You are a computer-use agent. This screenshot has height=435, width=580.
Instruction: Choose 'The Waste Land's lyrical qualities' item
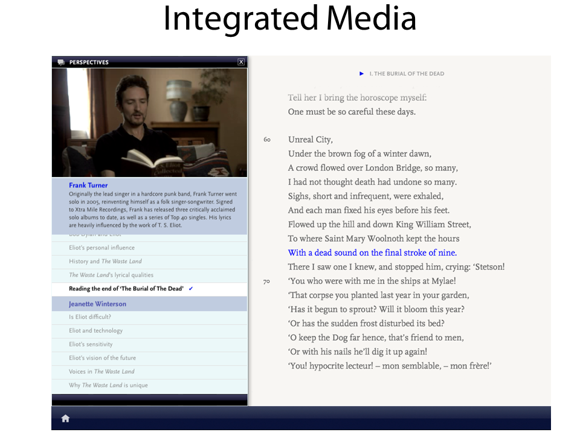111,275
